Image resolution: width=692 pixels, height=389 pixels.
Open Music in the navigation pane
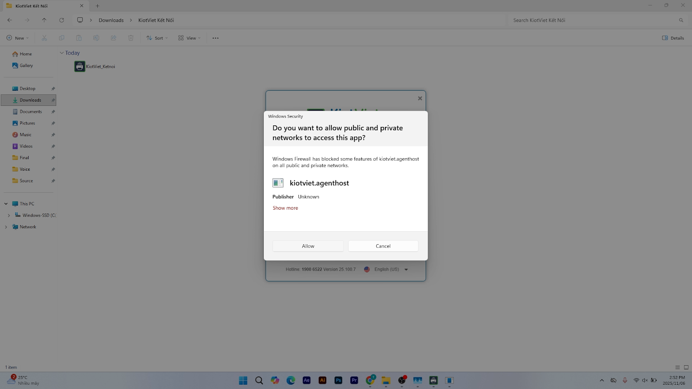coord(29,135)
